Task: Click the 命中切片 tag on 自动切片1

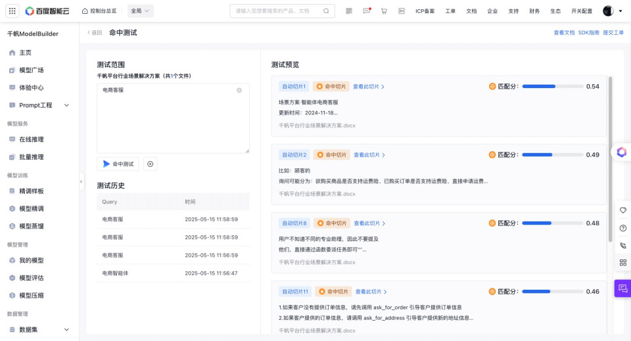Action: (331, 87)
